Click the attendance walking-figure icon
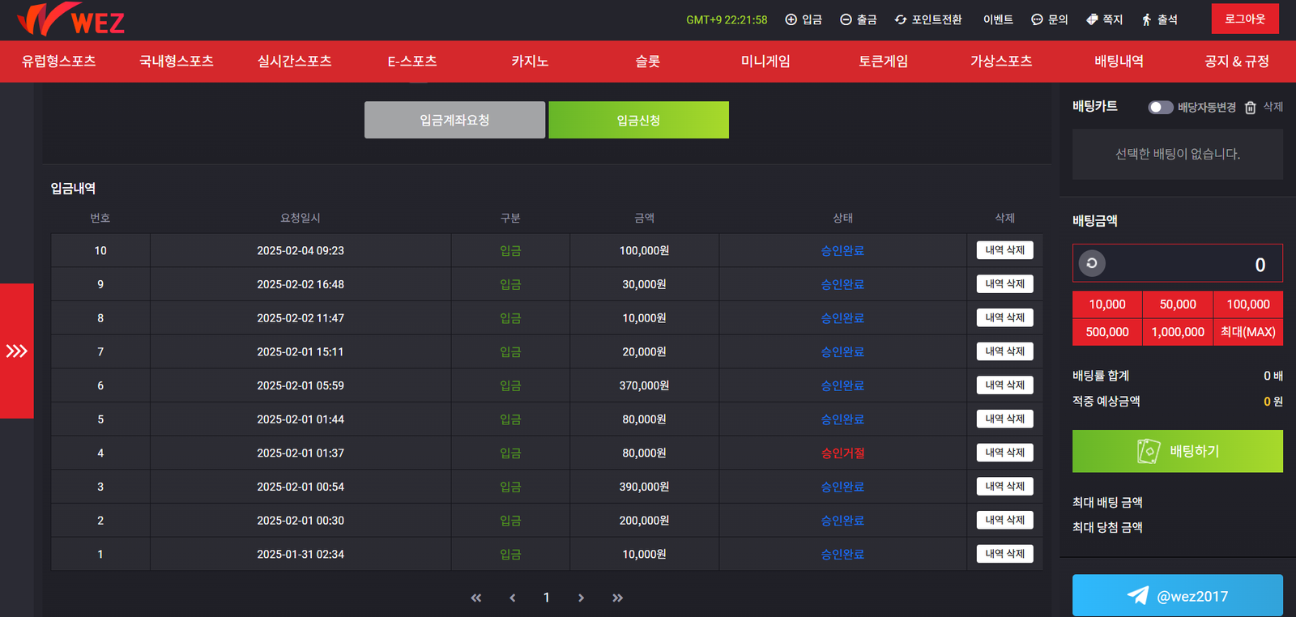The image size is (1296, 617). pyautogui.click(x=1146, y=19)
